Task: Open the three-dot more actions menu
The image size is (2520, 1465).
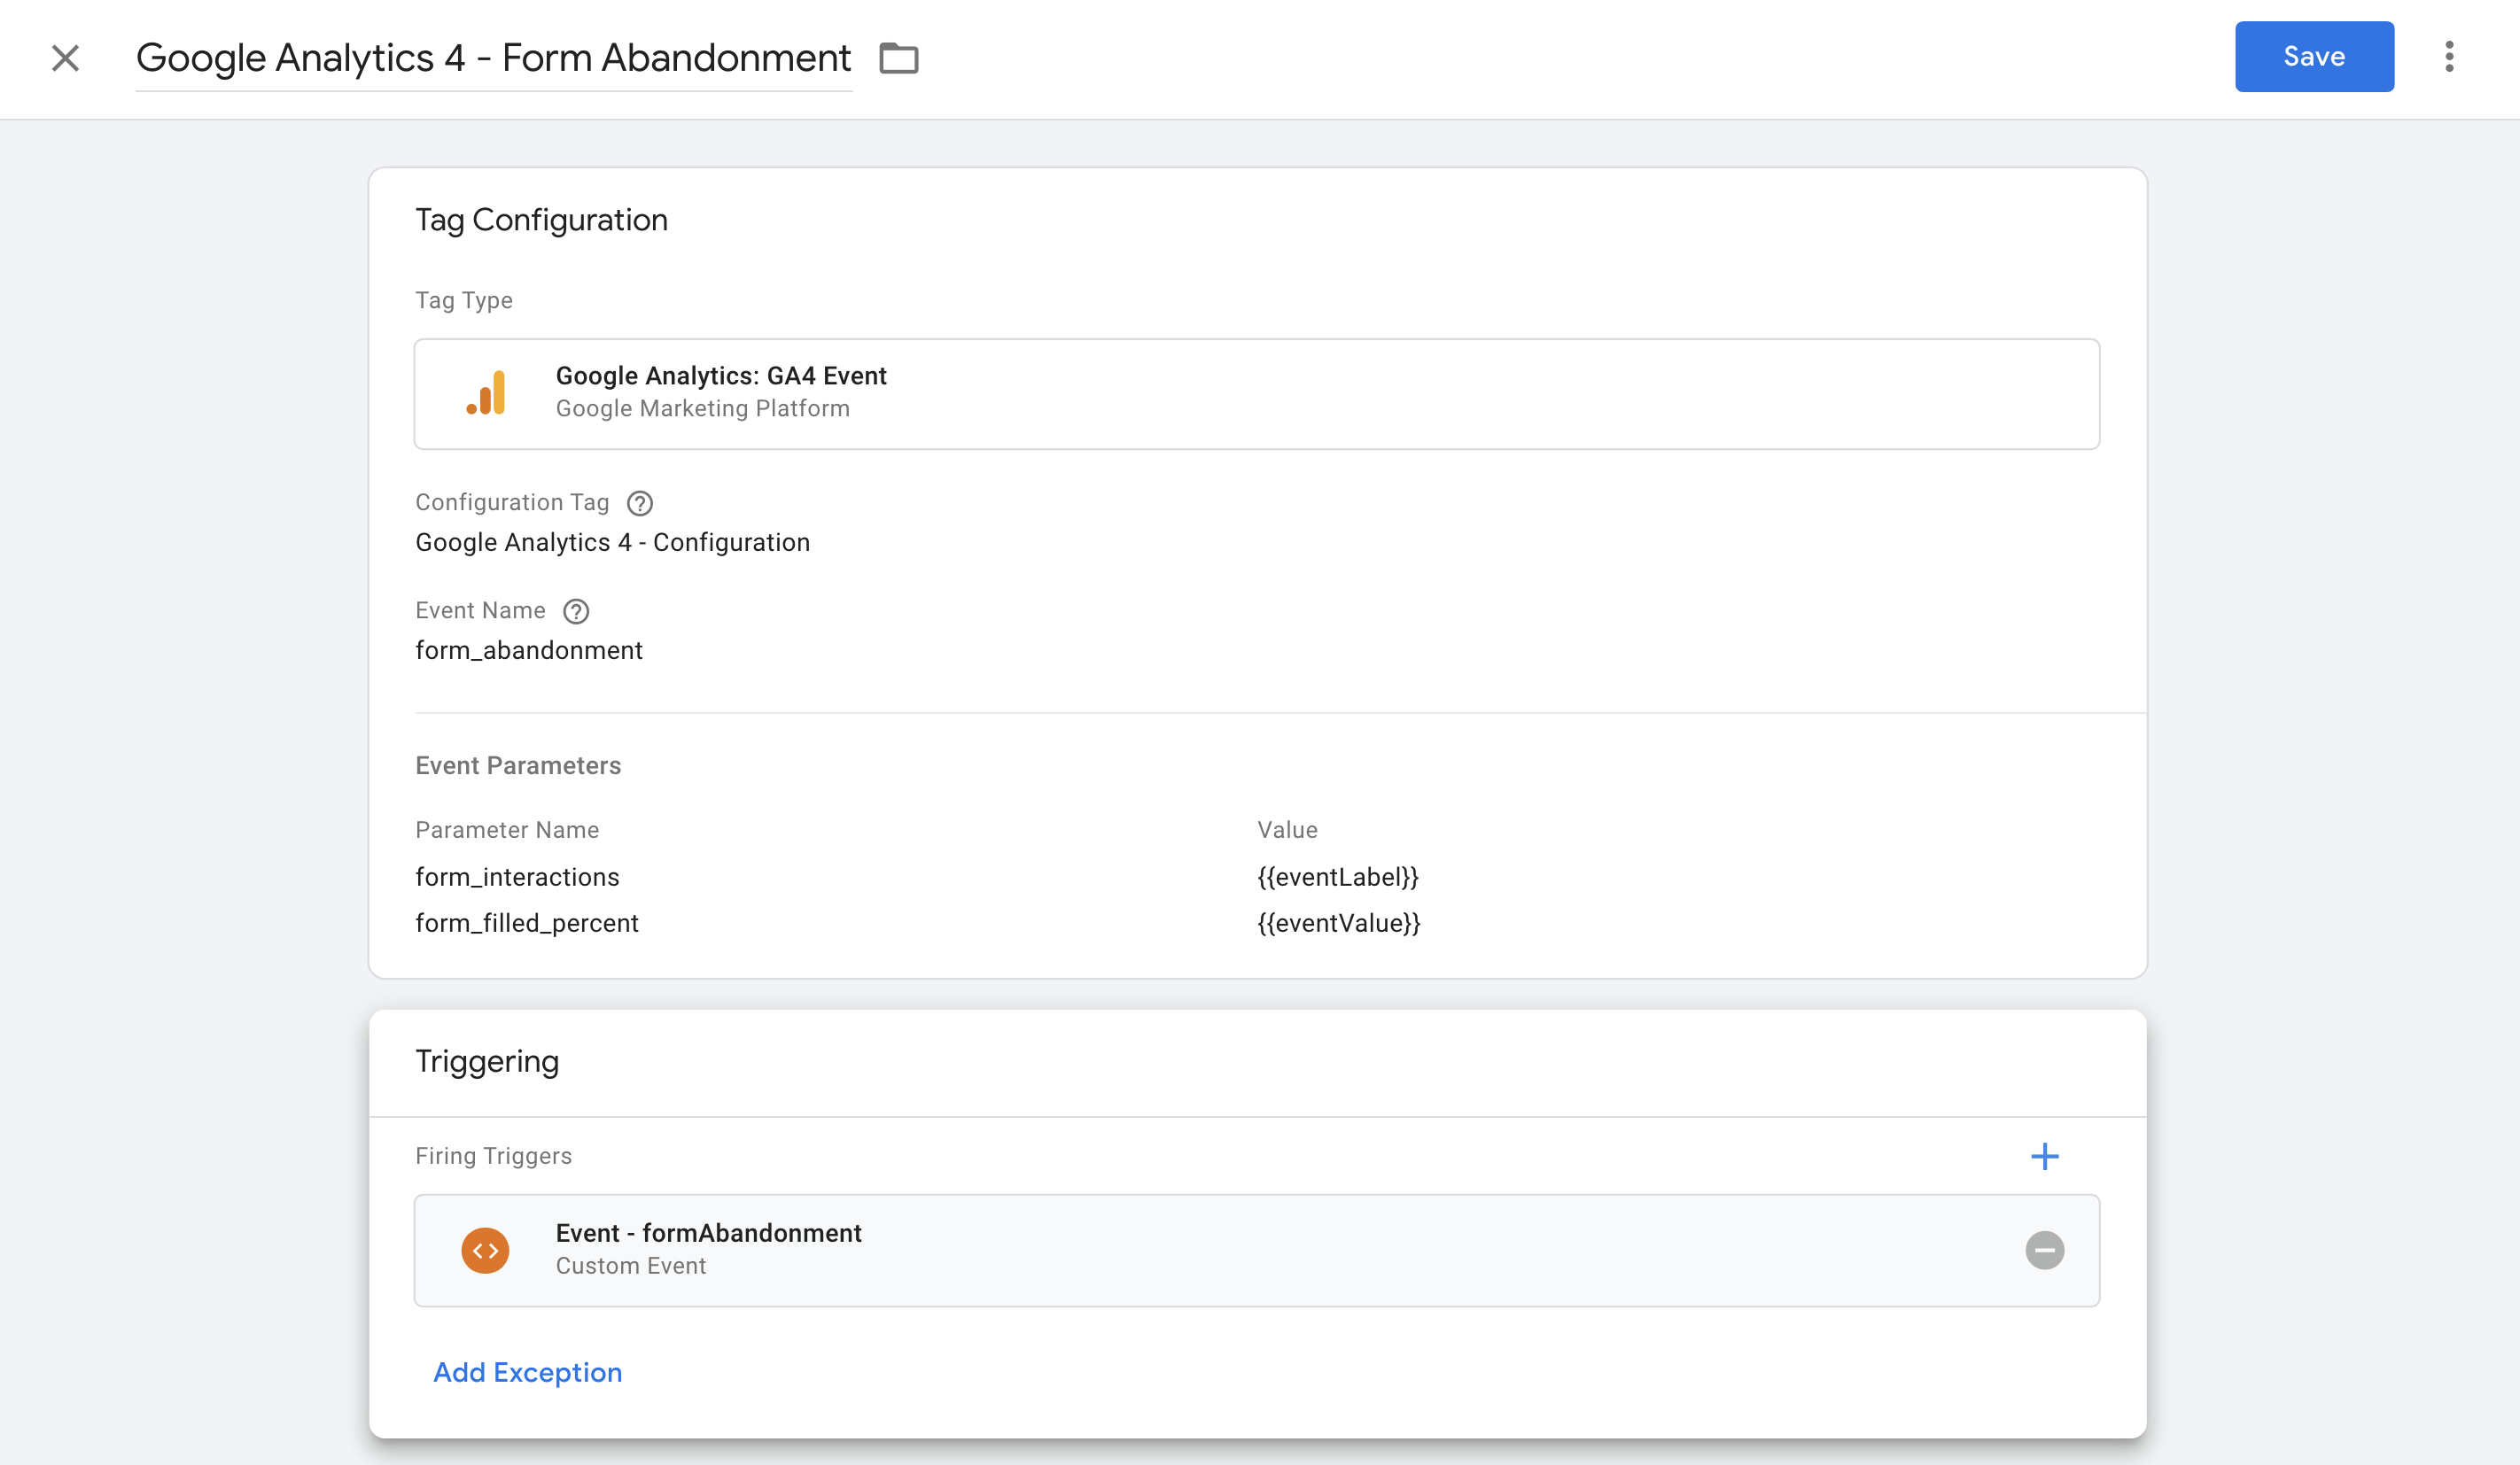Action: coord(2449,57)
